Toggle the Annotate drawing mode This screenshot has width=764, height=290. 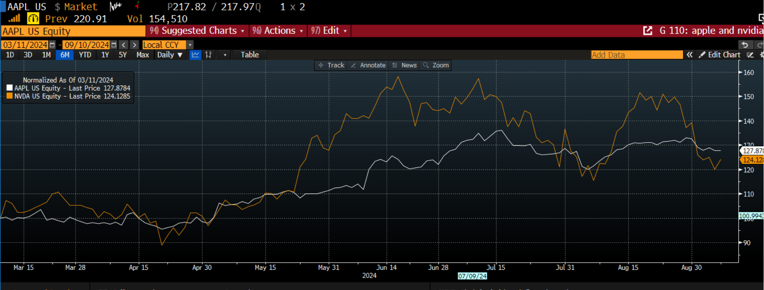[x=368, y=65]
